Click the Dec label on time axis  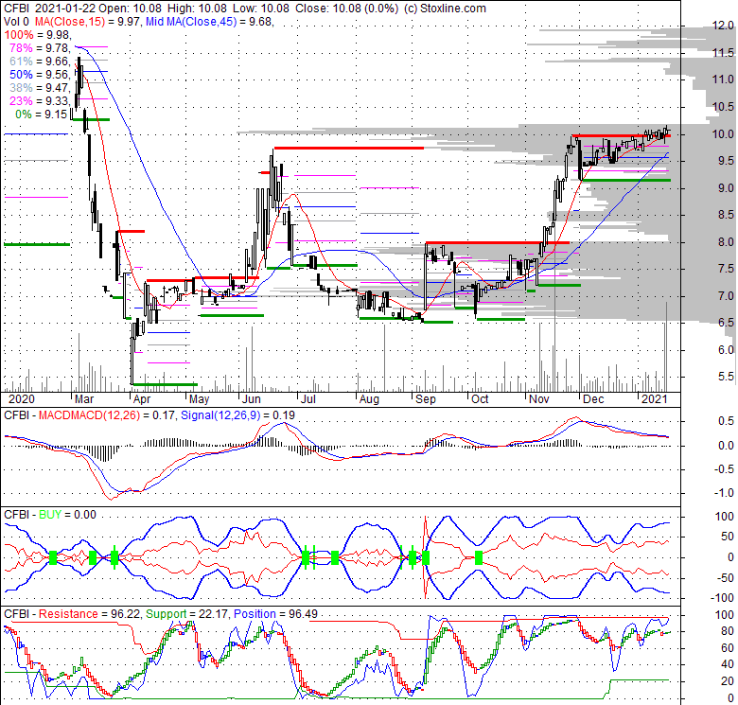pyautogui.click(x=593, y=399)
